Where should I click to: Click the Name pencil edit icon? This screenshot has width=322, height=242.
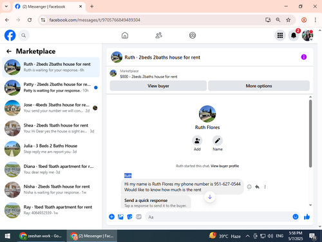click(x=218, y=141)
